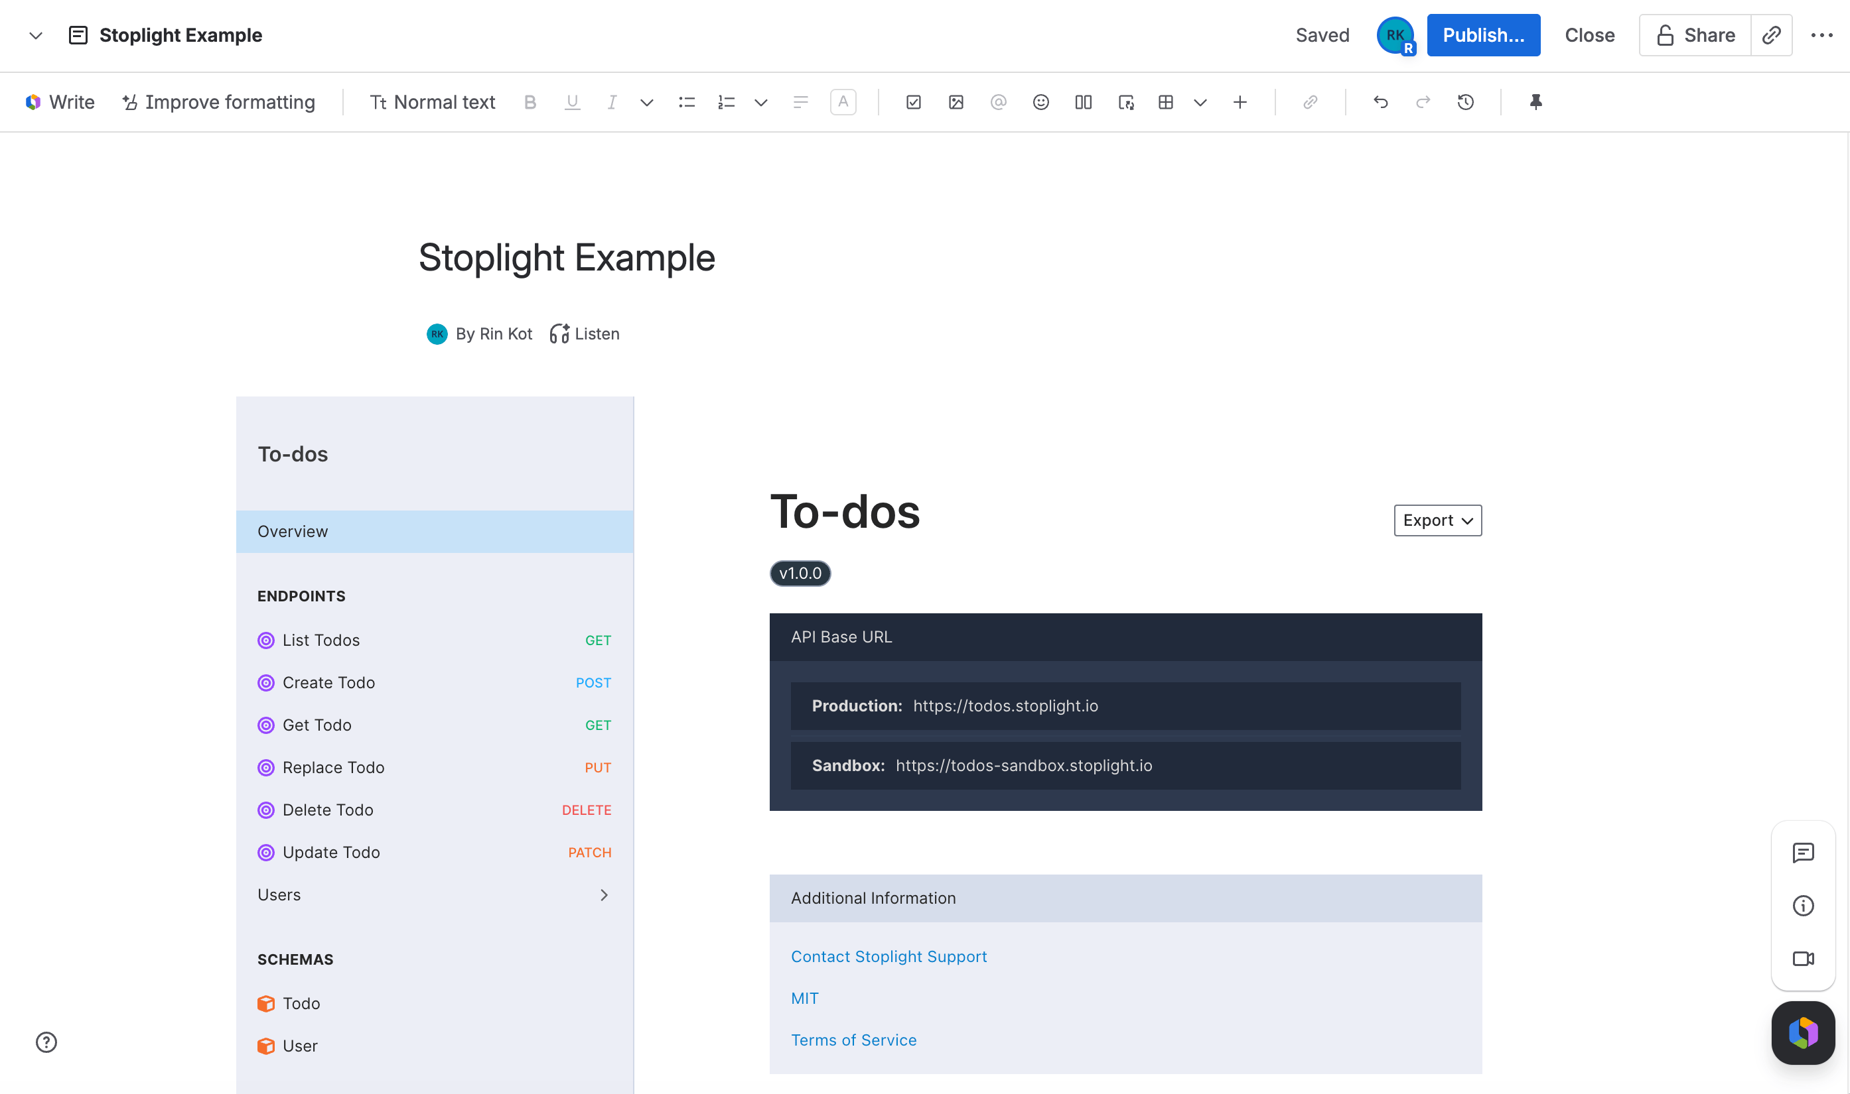The image size is (1850, 1094).
Task: Open the more actions ellipsis menu
Action: click(1821, 35)
